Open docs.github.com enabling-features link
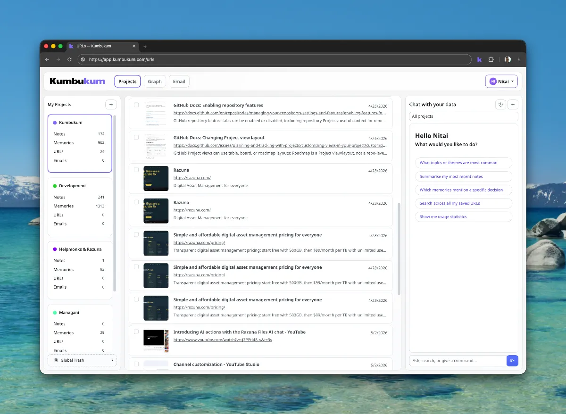The image size is (566, 414). (x=280, y=113)
